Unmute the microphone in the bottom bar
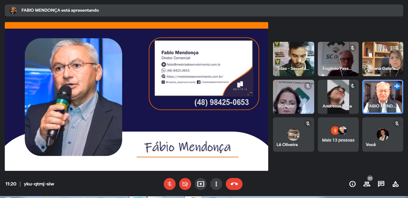 [170, 184]
